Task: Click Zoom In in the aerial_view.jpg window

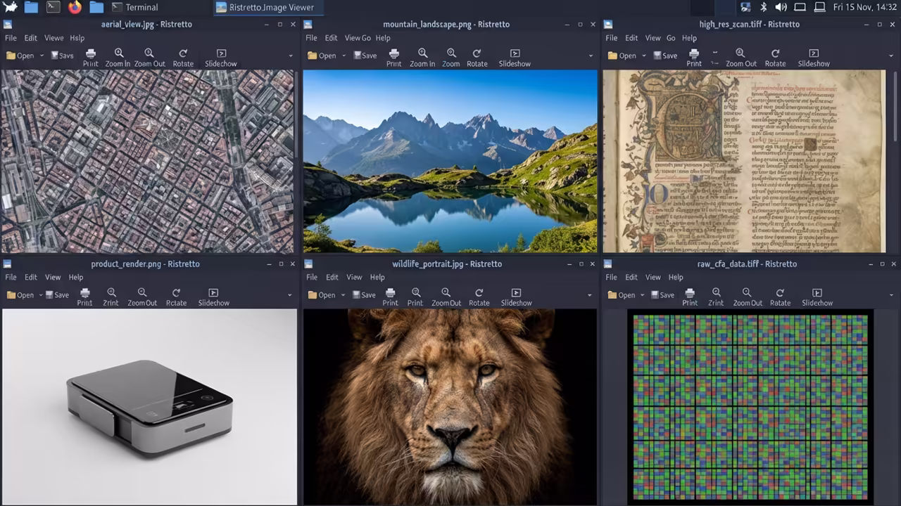Action: [x=118, y=58]
